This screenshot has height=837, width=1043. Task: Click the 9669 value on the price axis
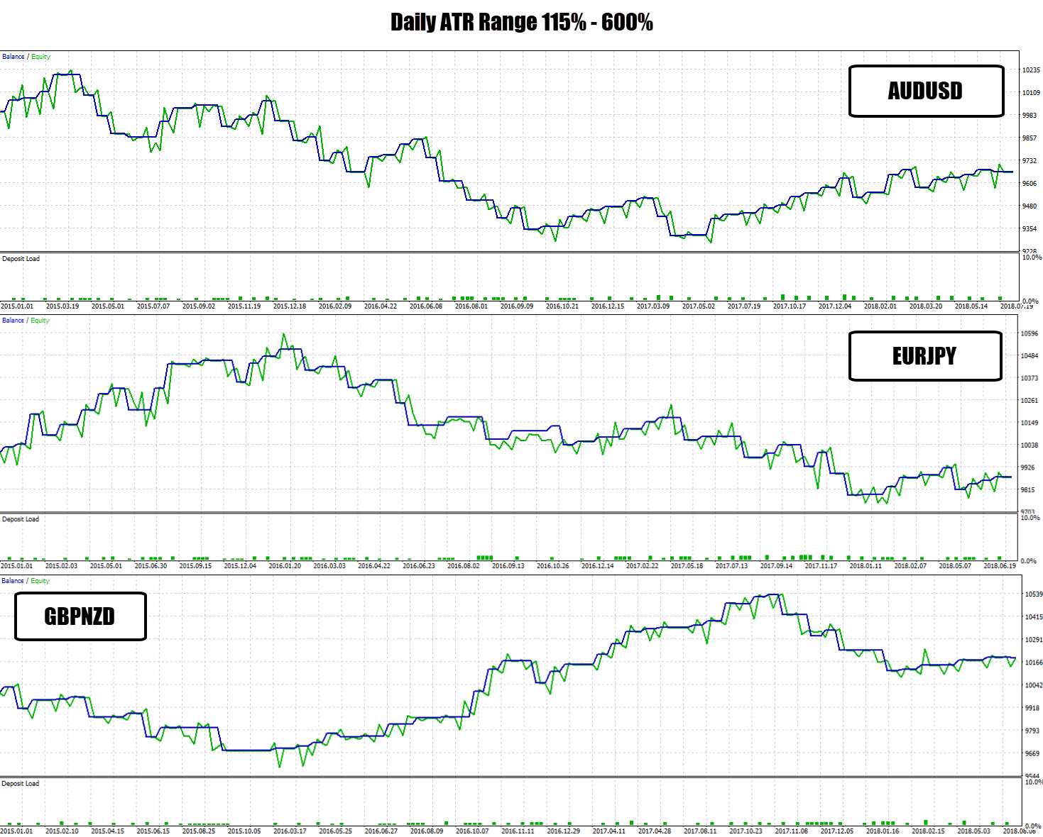pos(1033,754)
